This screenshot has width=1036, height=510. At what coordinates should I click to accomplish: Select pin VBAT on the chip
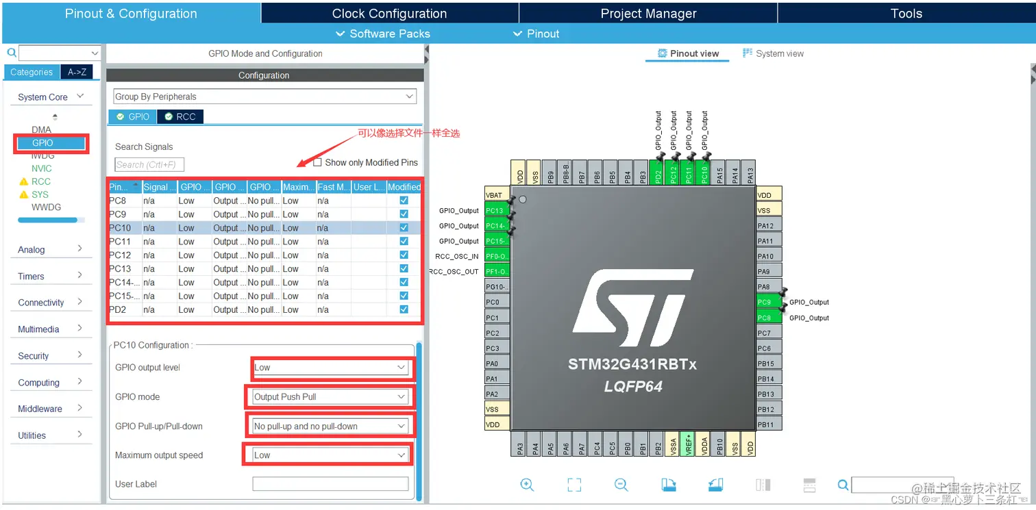497,195
